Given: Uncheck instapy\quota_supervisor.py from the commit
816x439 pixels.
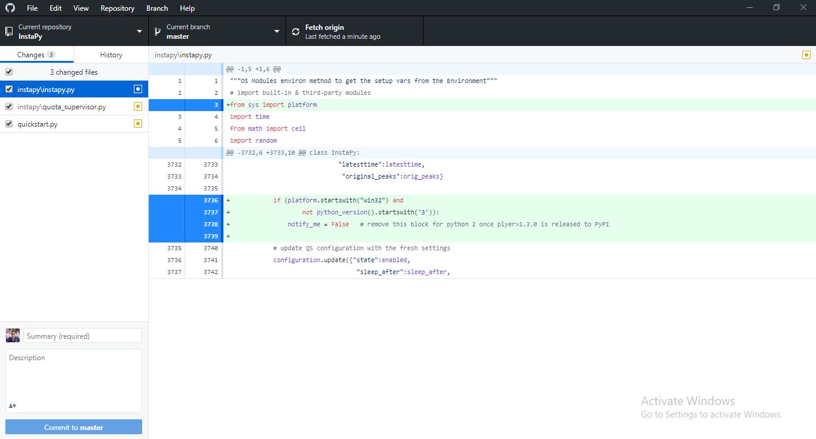Looking at the screenshot, I should click(x=8, y=106).
